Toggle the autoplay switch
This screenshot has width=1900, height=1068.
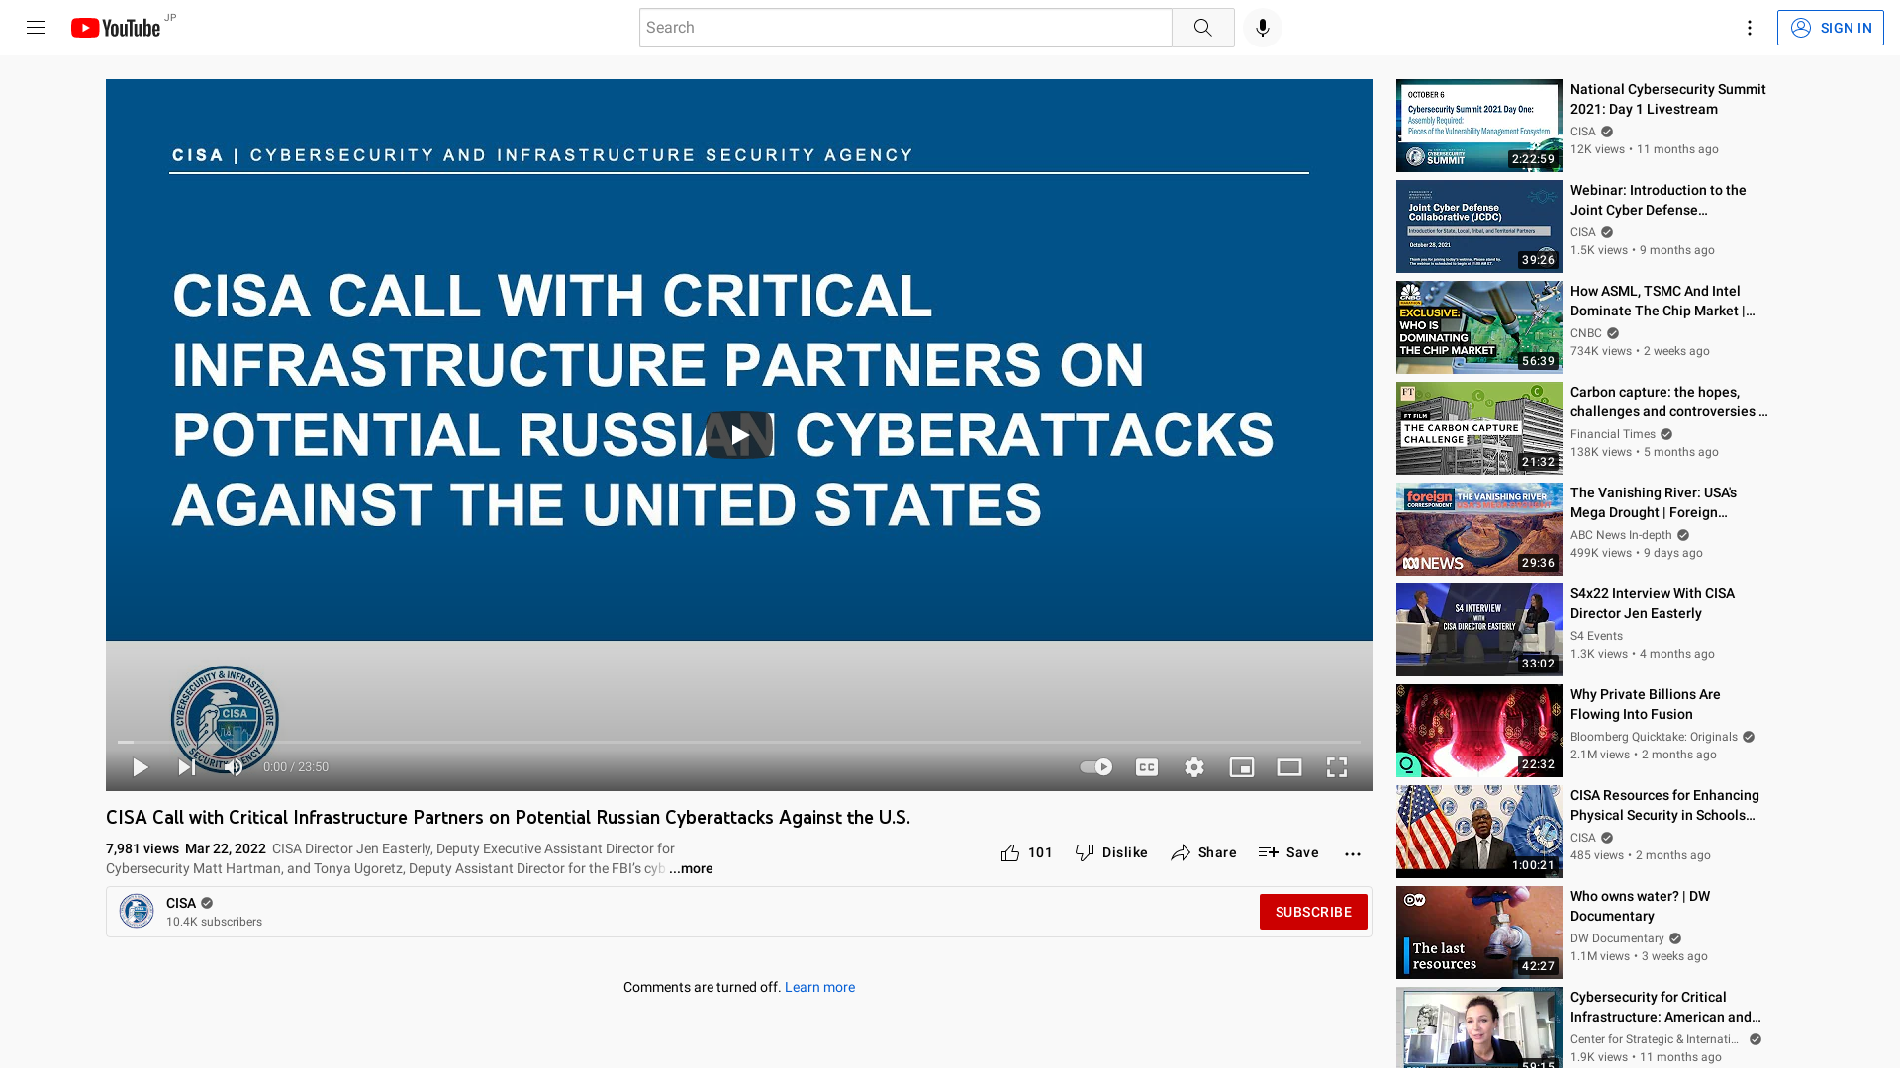click(1096, 767)
